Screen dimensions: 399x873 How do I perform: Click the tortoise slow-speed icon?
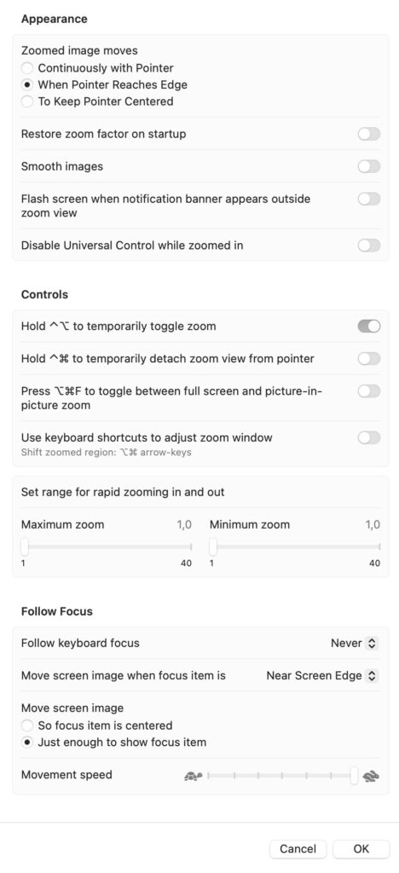(193, 776)
